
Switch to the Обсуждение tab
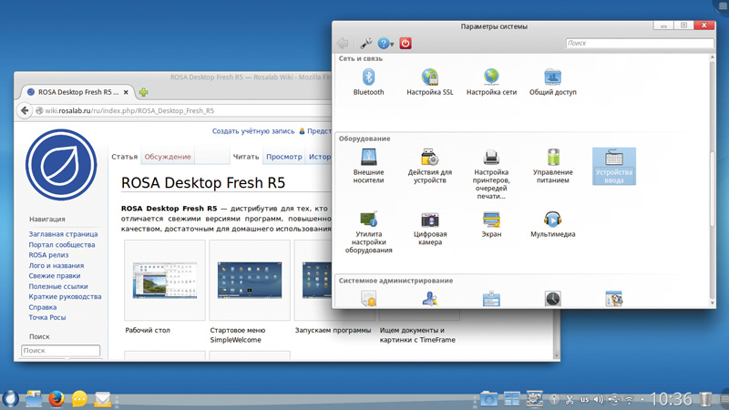[x=168, y=157]
